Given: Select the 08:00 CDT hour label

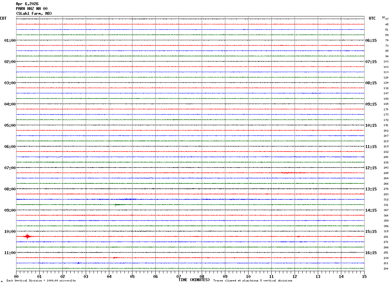Looking at the screenshot, I should pyautogui.click(x=10, y=189).
